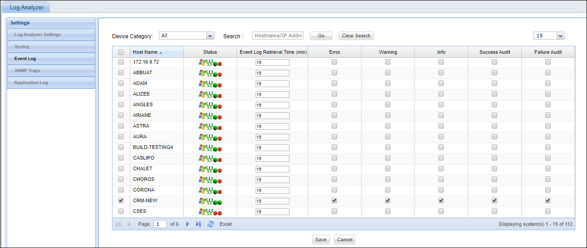Click the red status dot for ASTRA
The image size is (587, 248).
[220, 128]
